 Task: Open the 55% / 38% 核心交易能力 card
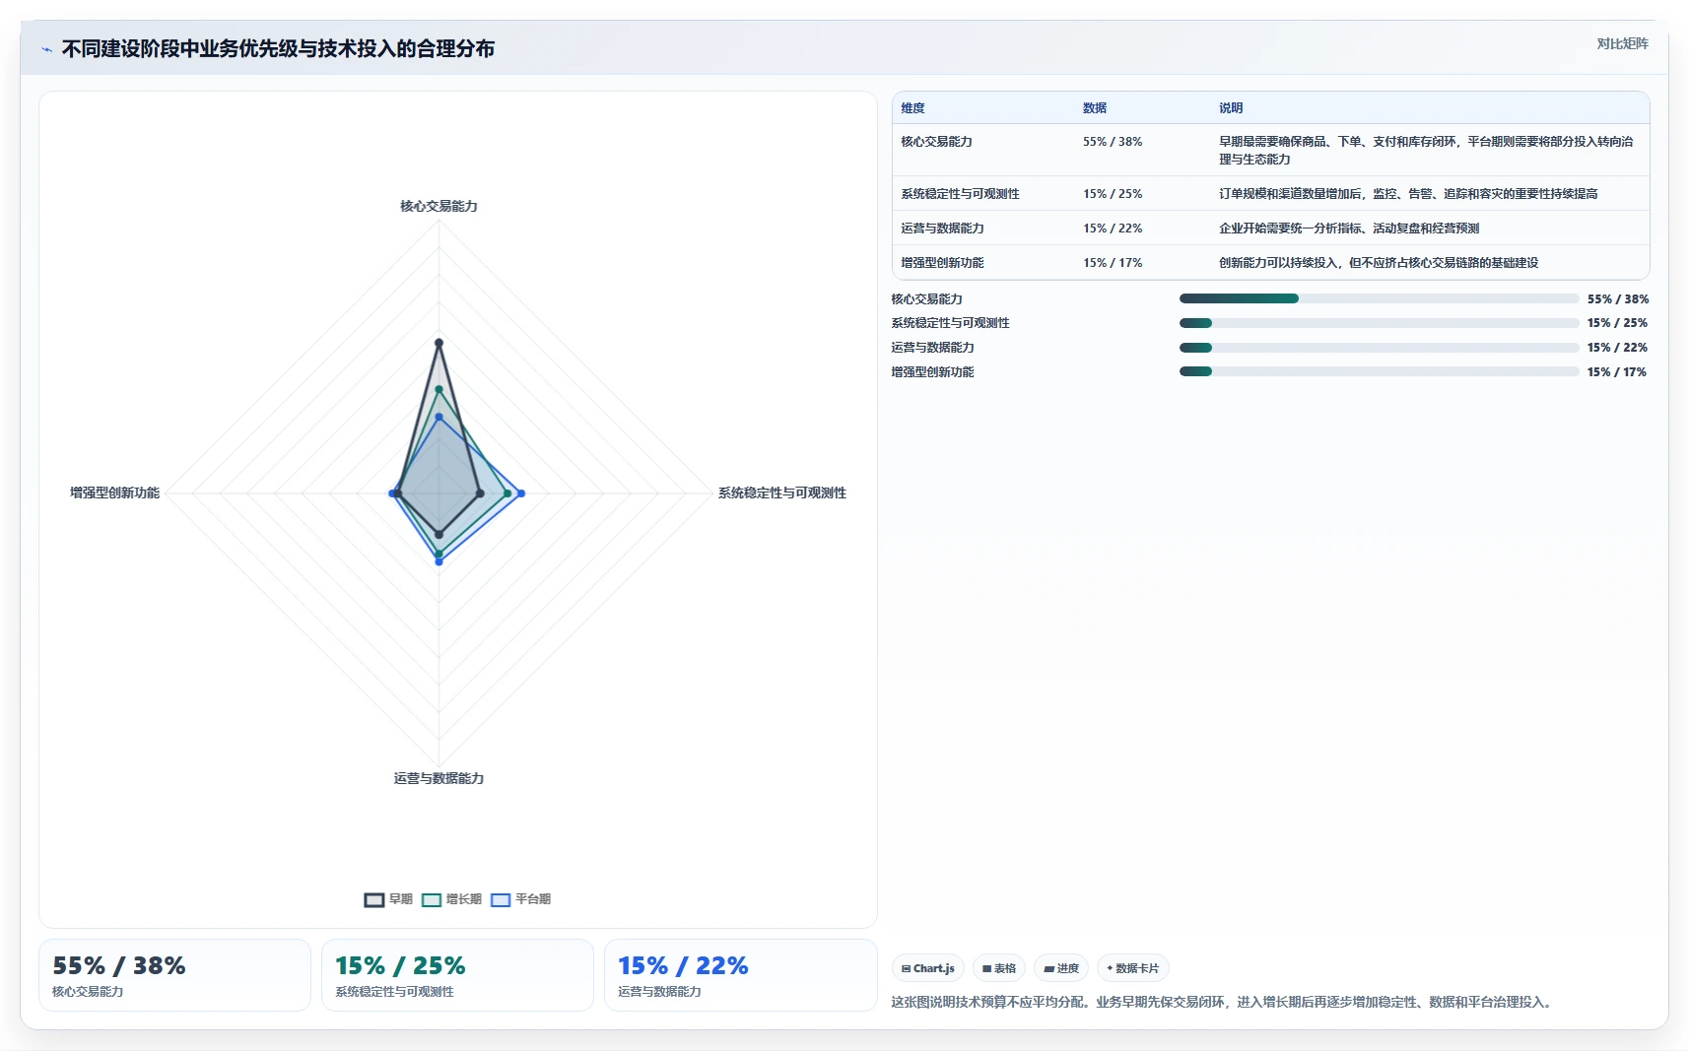(174, 975)
